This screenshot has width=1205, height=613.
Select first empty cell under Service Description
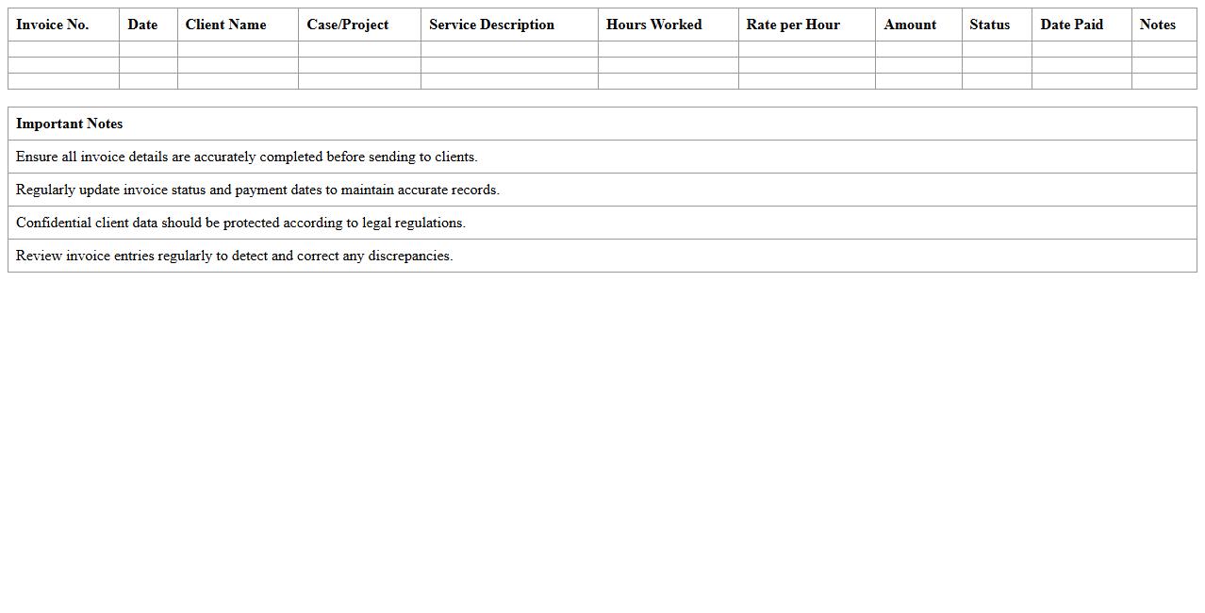click(509, 49)
